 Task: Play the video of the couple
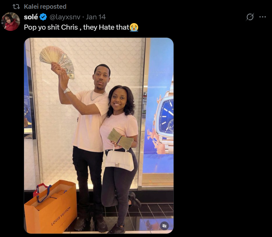pos(99,136)
